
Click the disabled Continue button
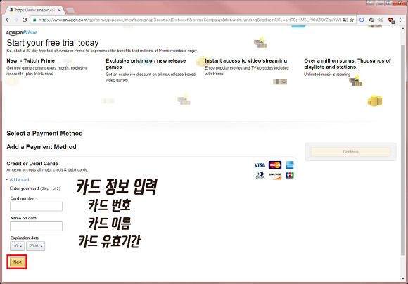[350, 152]
